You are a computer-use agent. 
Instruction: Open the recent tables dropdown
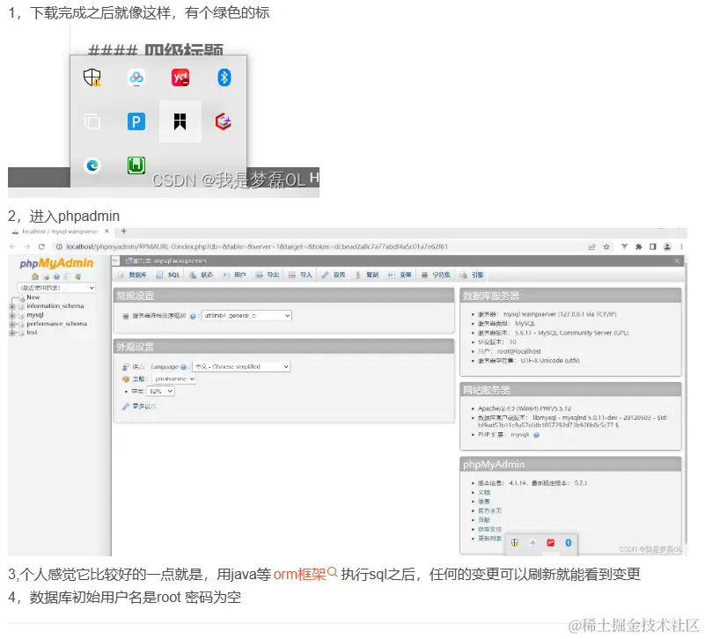click(x=56, y=288)
